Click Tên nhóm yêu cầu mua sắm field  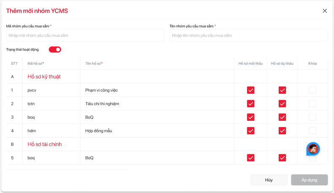248,35
